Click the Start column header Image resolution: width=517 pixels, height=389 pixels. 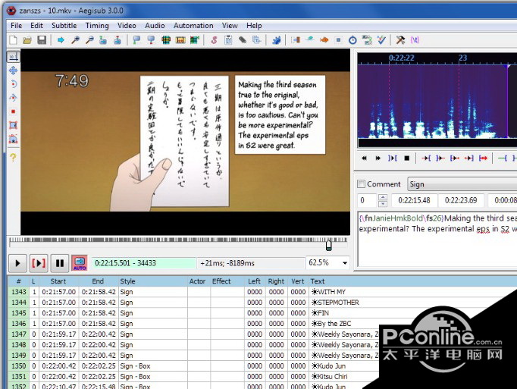[58, 281]
